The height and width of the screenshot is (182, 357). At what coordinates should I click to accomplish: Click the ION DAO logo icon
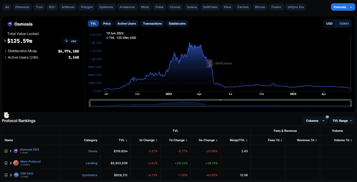tap(16, 175)
